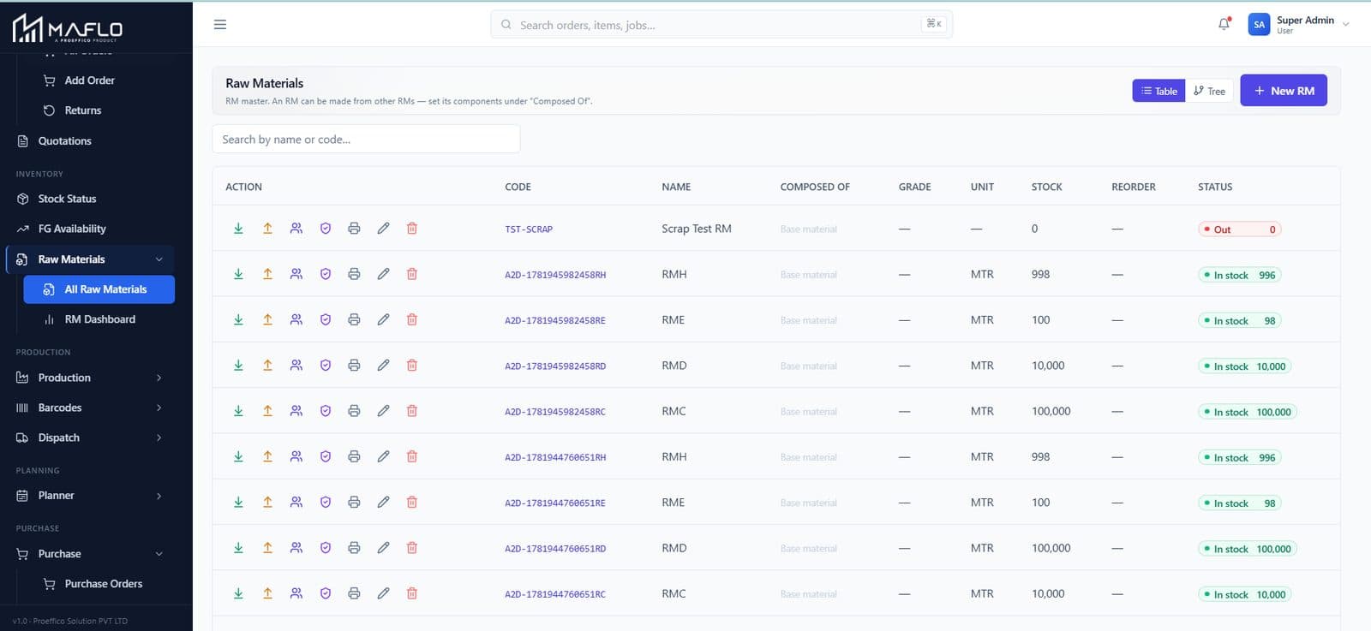Viewport: 1371px width, 631px height.
Task: Open FG Availability page
Action: point(72,229)
